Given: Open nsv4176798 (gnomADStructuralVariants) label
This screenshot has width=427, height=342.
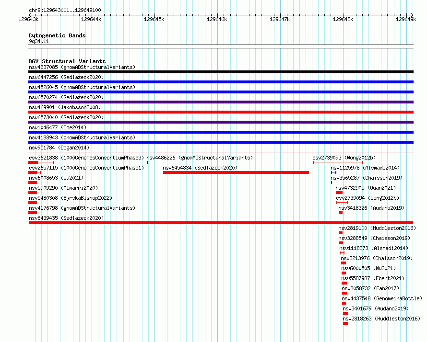Looking at the screenshot, I should (82, 208).
